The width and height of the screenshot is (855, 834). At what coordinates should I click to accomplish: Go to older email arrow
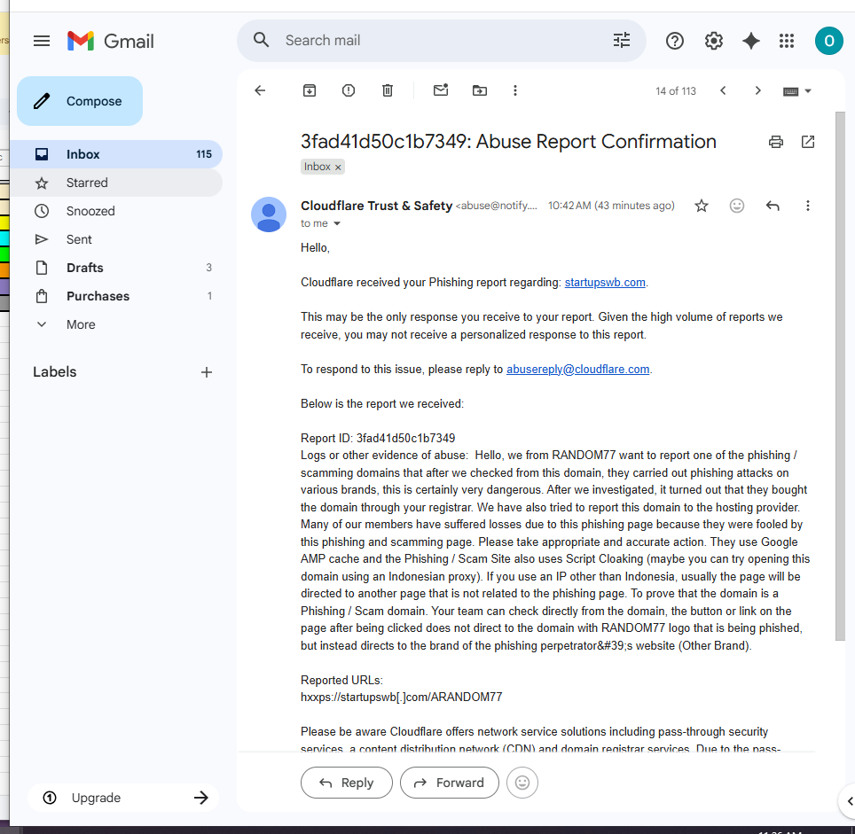pos(757,90)
